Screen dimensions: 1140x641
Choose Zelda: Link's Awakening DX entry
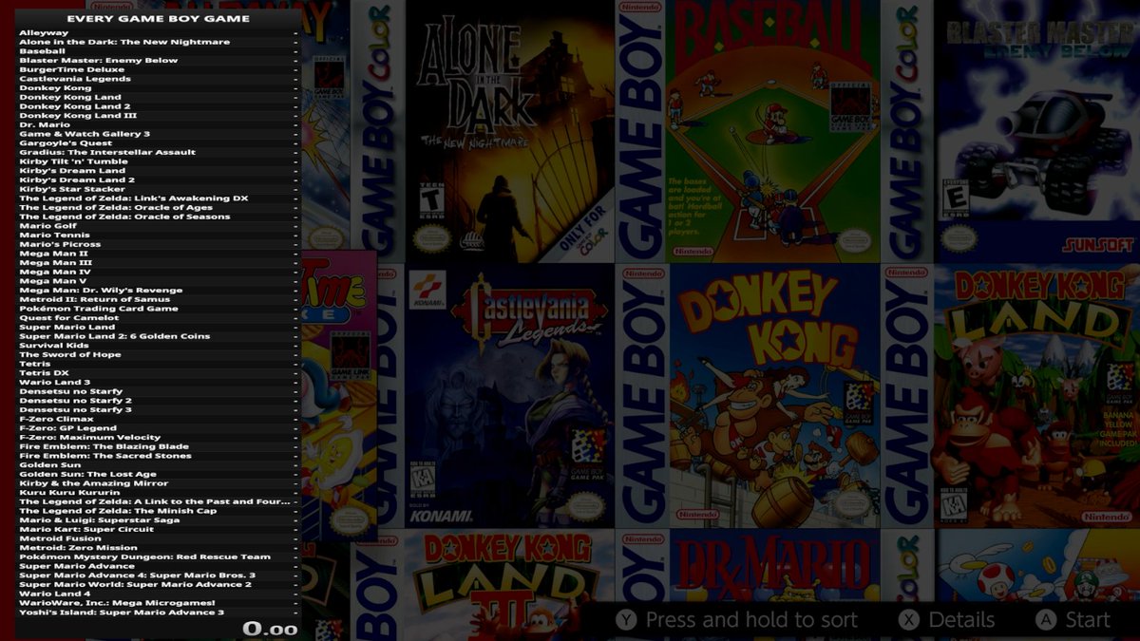click(x=159, y=198)
